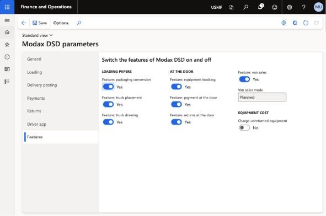Click the Modax DSD parameters heading
This screenshot has height=216, width=326.
[x=60, y=44]
